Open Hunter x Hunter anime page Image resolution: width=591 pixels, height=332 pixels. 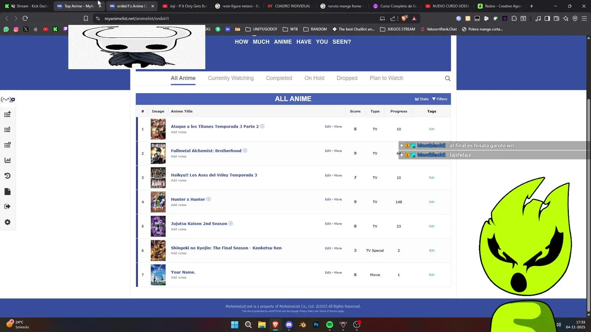click(188, 199)
